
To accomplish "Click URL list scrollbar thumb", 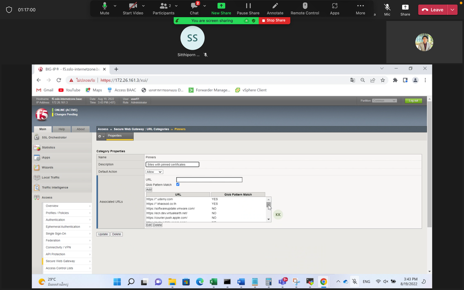I will pyautogui.click(x=268, y=204).
